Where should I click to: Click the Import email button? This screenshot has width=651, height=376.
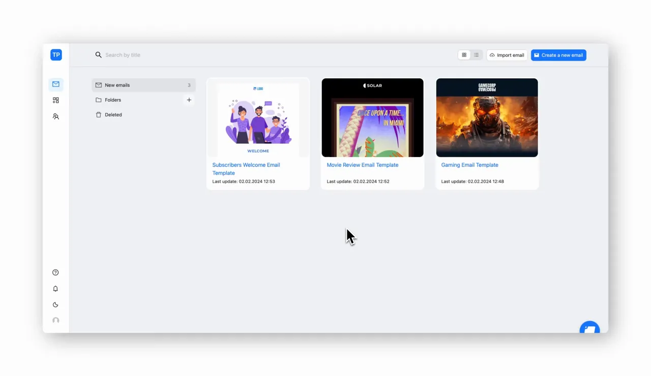[507, 55]
